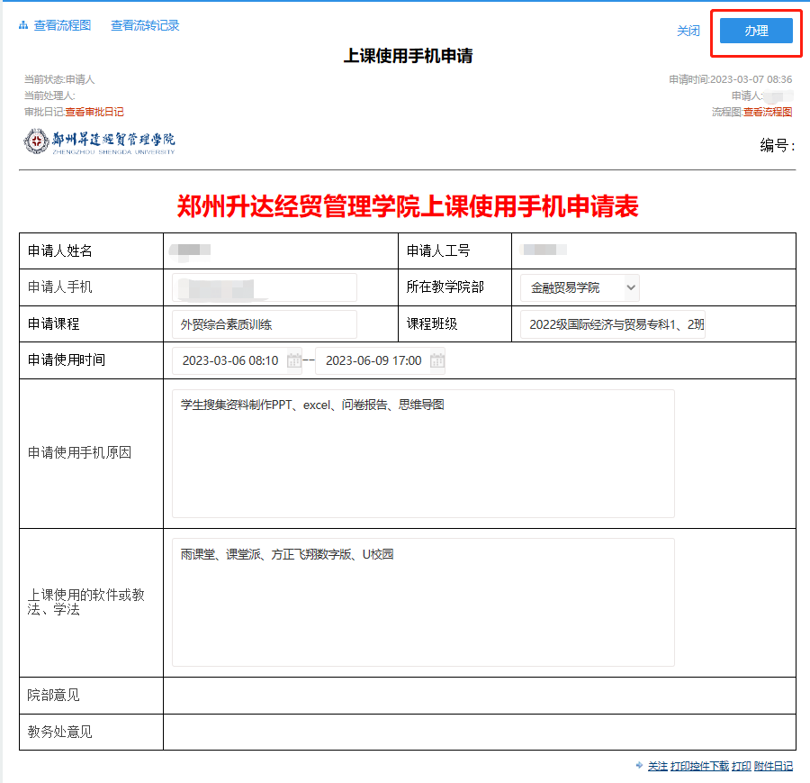Click the 申请使用时间 label
Viewport: 810px width, 783px height.
pos(66,360)
